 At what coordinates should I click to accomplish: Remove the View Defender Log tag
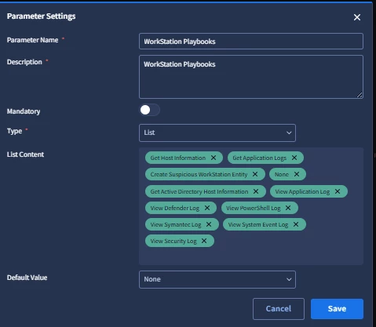207,208
